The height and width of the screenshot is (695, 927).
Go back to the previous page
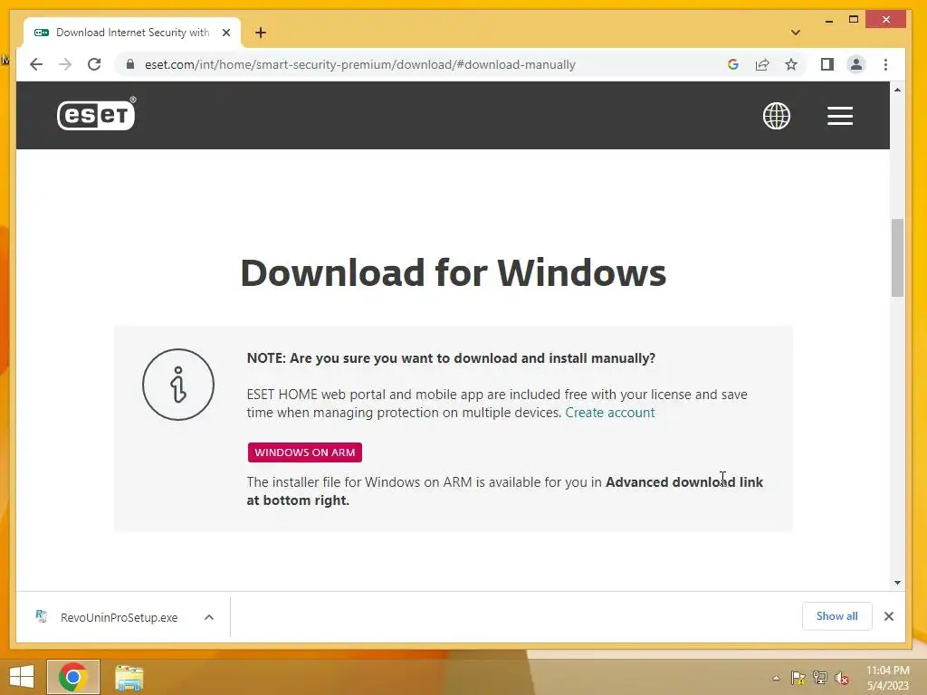[x=36, y=64]
